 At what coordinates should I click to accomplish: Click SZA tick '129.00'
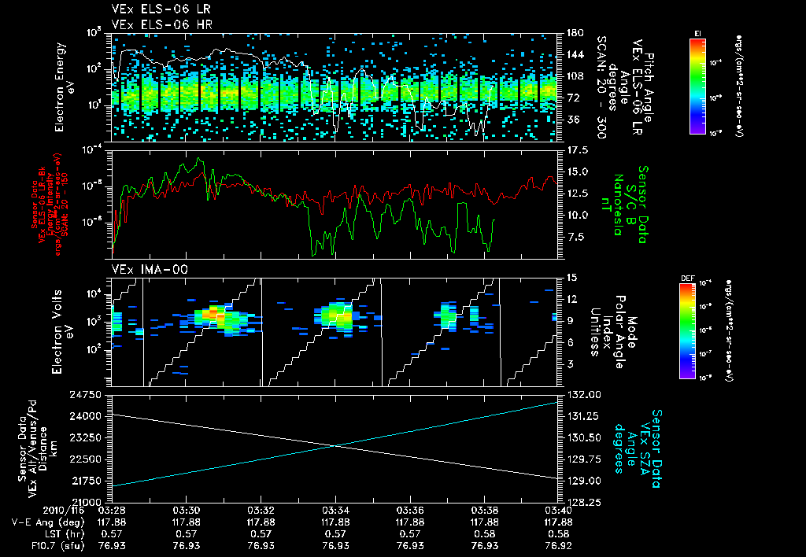[x=583, y=481]
